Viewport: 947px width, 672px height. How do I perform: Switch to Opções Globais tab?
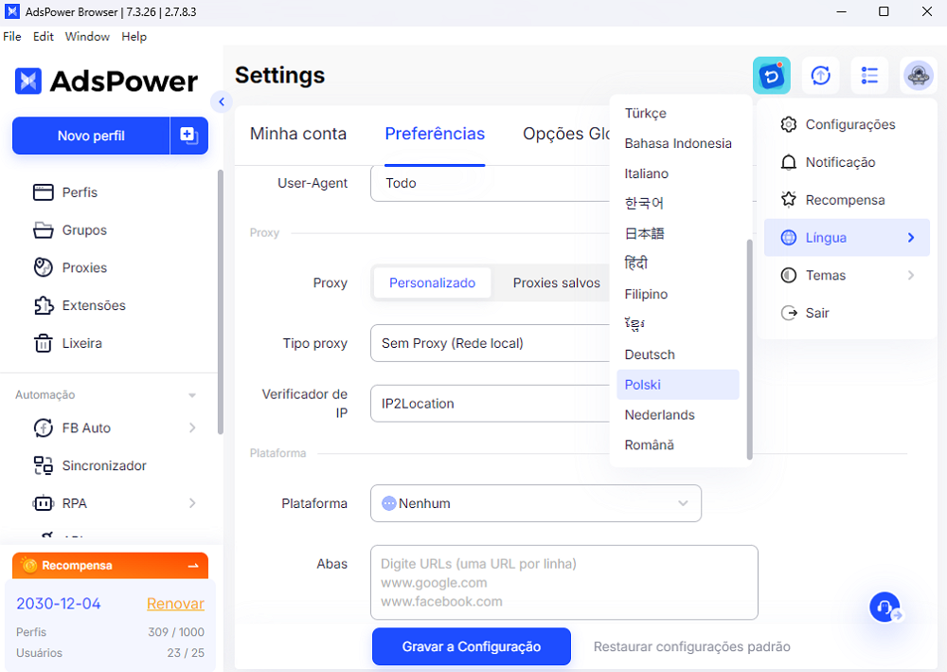(566, 134)
